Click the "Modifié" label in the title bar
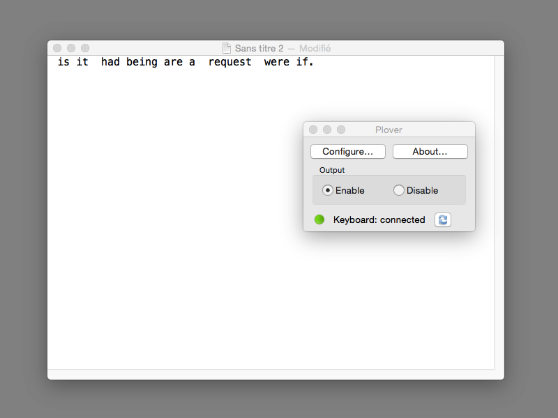558x418 pixels. pyautogui.click(x=315, y=48)
